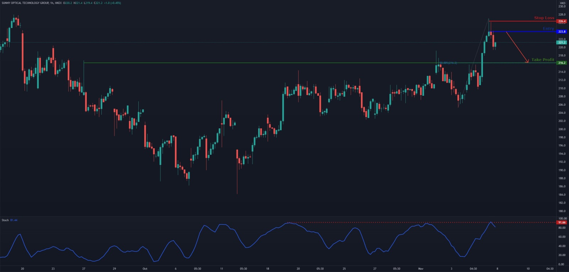
Task: Click the 10 date on time axis
Action: pos(528,269)
